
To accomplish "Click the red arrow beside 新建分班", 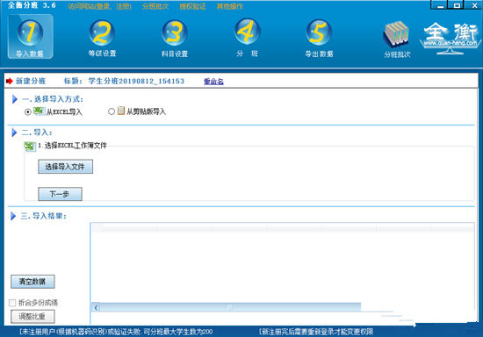I will tap(10, 81).
